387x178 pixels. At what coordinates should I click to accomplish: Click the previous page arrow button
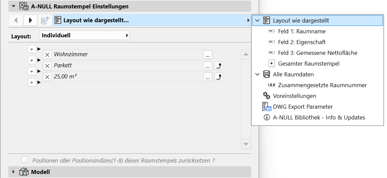[x=16, y=21]
